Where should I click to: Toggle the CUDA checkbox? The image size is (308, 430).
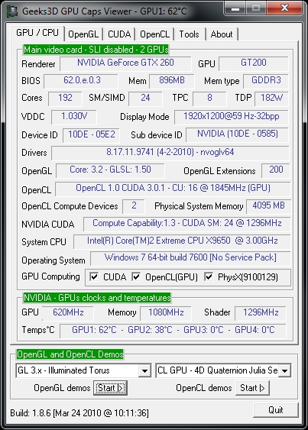94,276
